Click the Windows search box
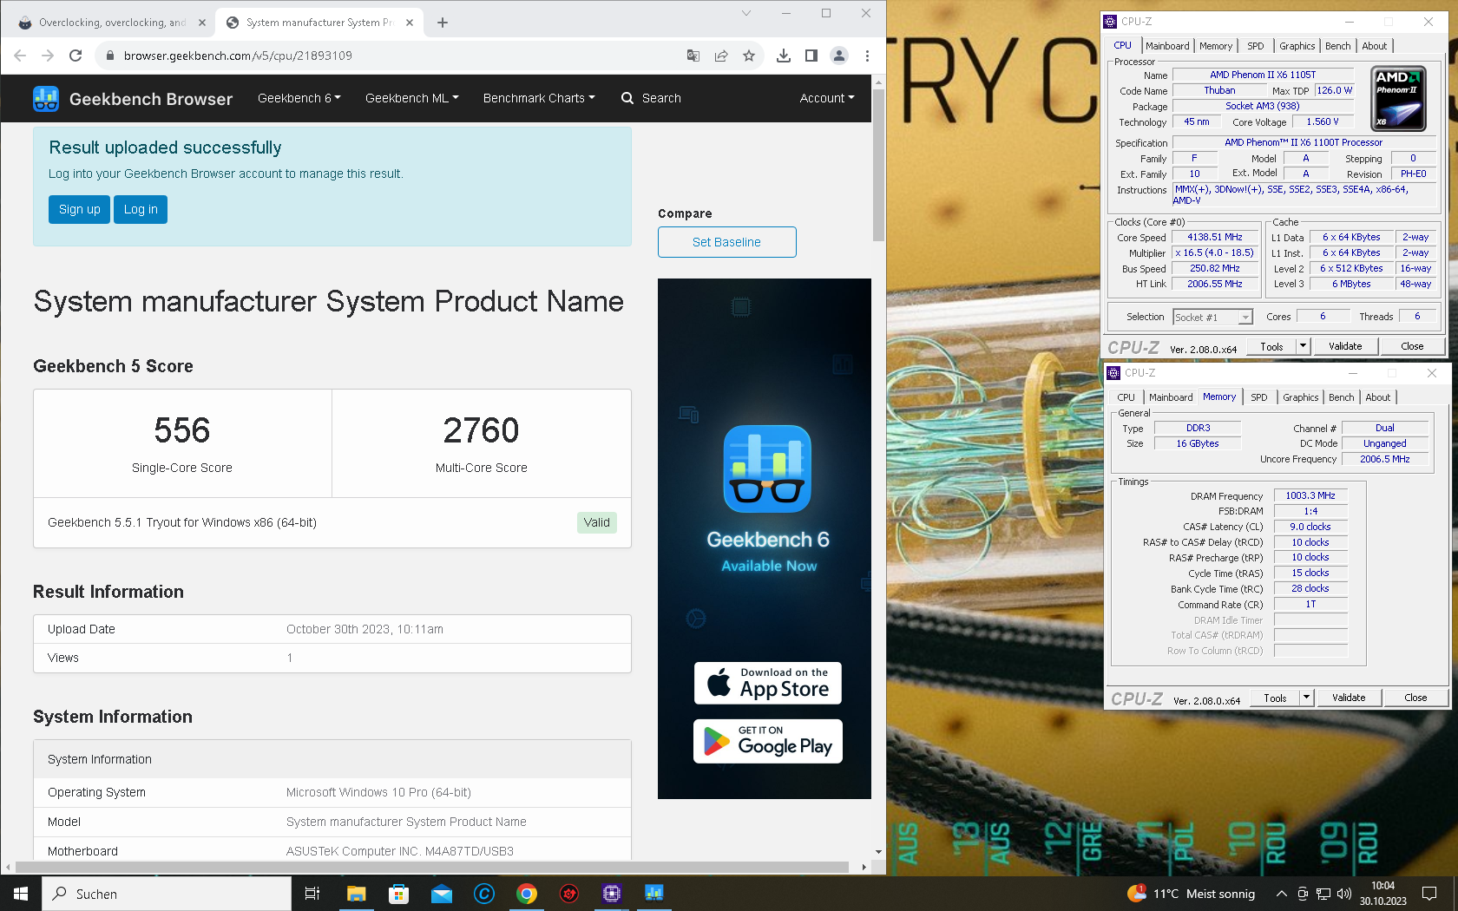This screenshot has width=1458, height=911. pos(167,894)
